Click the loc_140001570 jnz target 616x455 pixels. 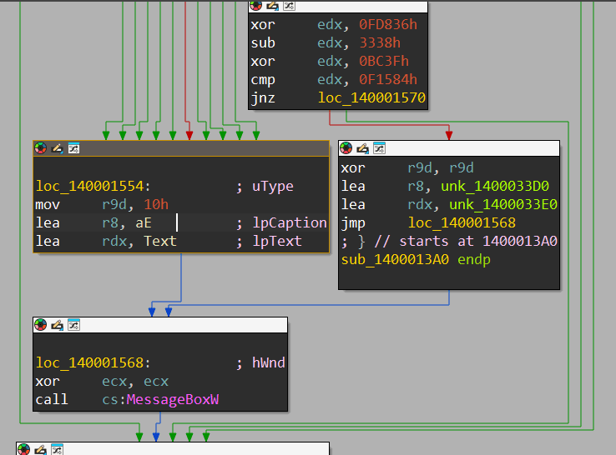pyautogui.click(x=371, y=98)
